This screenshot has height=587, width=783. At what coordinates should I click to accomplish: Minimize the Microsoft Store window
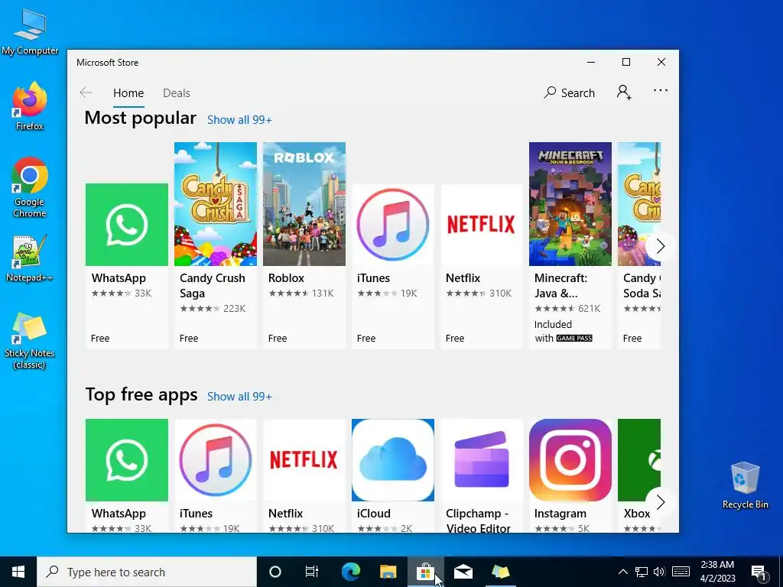point(591,62)
